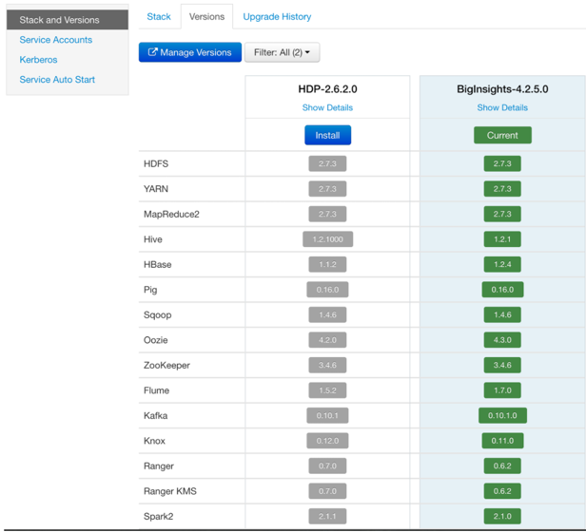The image size is (586, 532).
Task: Click BigInsights Ranger KMS 0.6.2 badge
Action: pos(502,491)
